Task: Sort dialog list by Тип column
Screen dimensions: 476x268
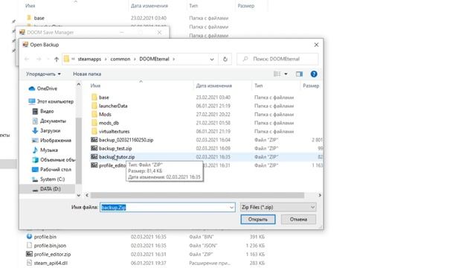Action: [258, 86]
